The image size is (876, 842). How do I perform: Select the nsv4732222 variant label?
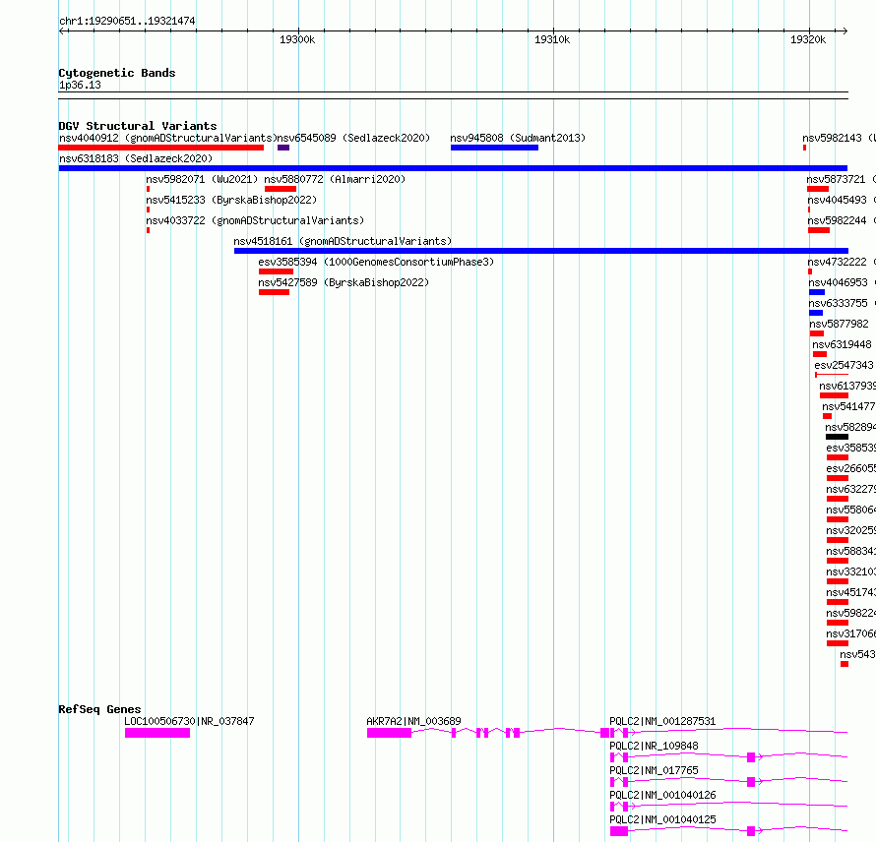click(842, 262)
